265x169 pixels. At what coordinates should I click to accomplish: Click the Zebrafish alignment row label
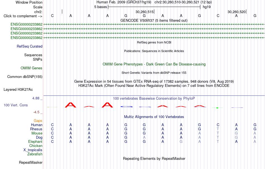(x=35, y=154)
